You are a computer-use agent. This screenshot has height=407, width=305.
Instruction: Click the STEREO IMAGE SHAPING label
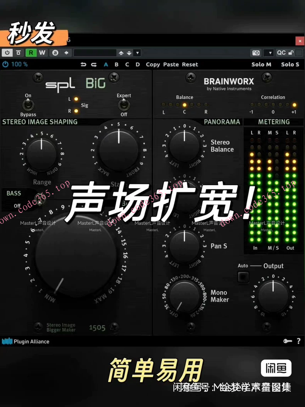[40, 122]
